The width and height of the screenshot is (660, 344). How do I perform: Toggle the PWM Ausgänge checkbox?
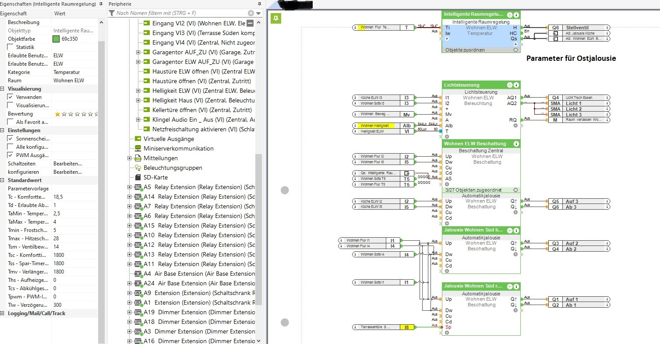11,155
